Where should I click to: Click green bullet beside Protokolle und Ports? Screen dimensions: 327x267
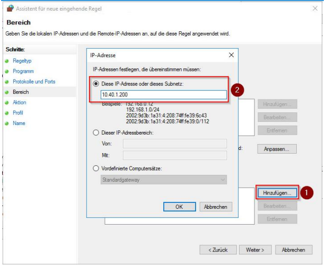click(7, 82)
